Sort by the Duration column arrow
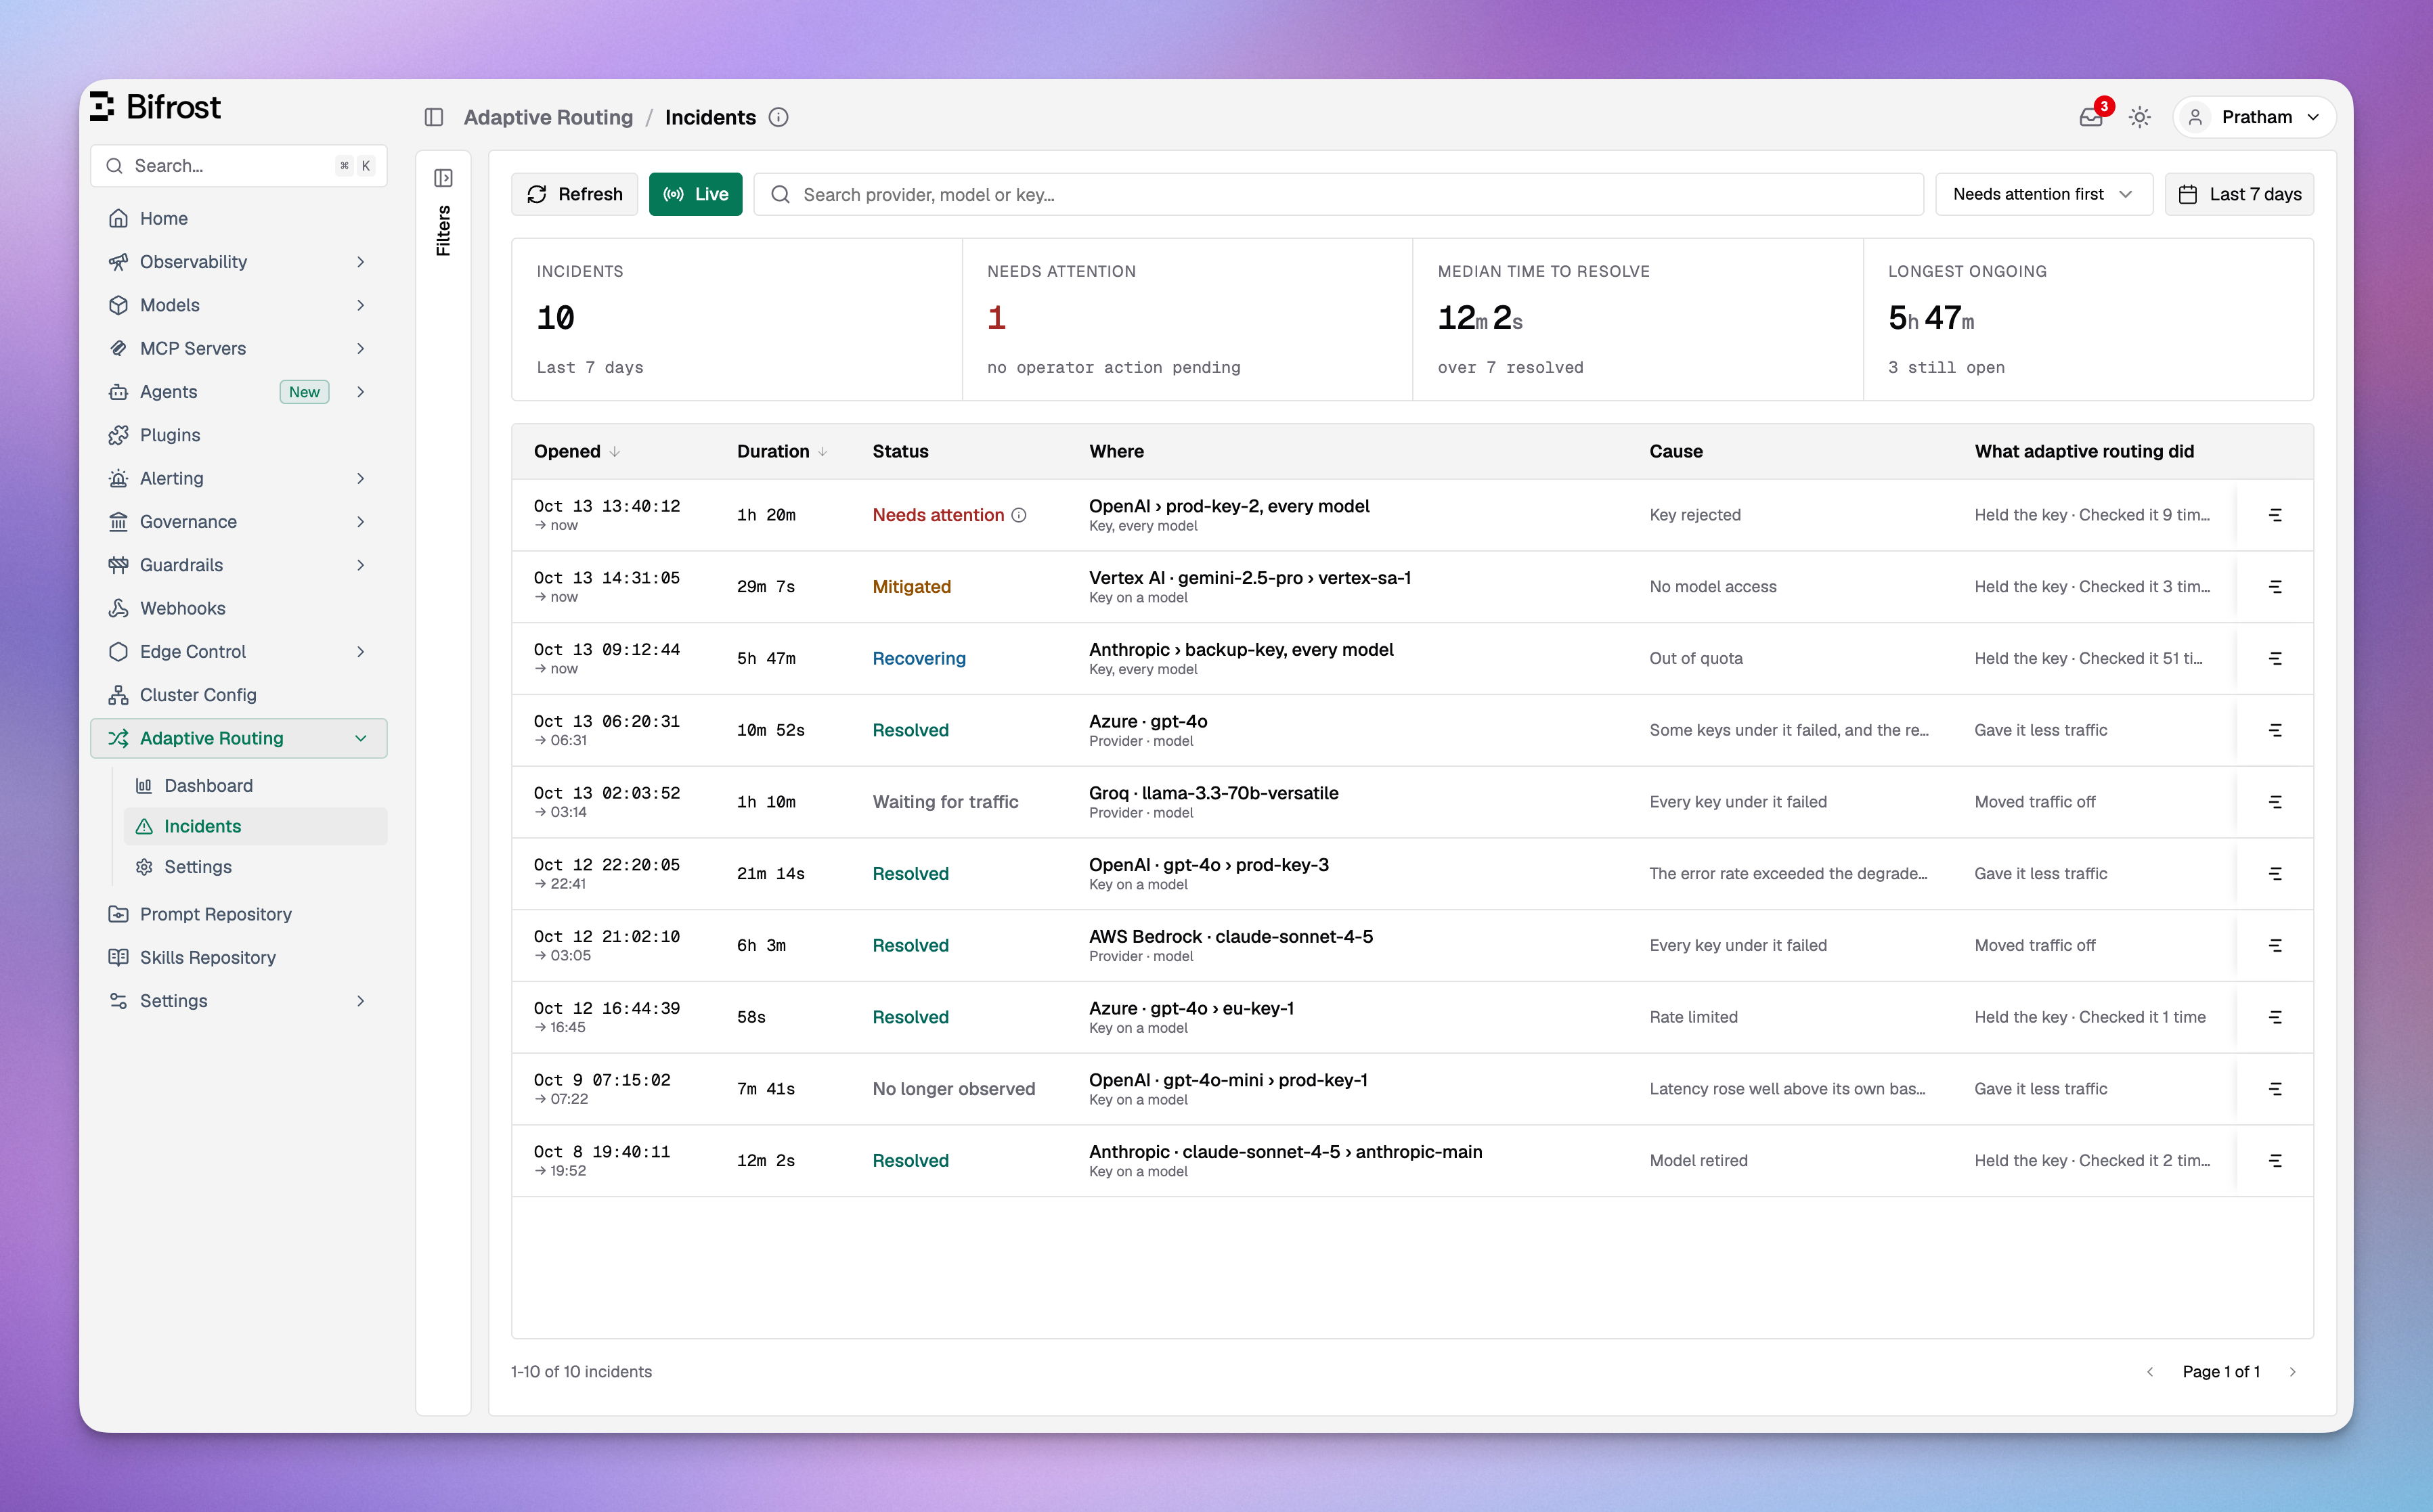The image size is (2433, 1512). click(x=822, y=452)
